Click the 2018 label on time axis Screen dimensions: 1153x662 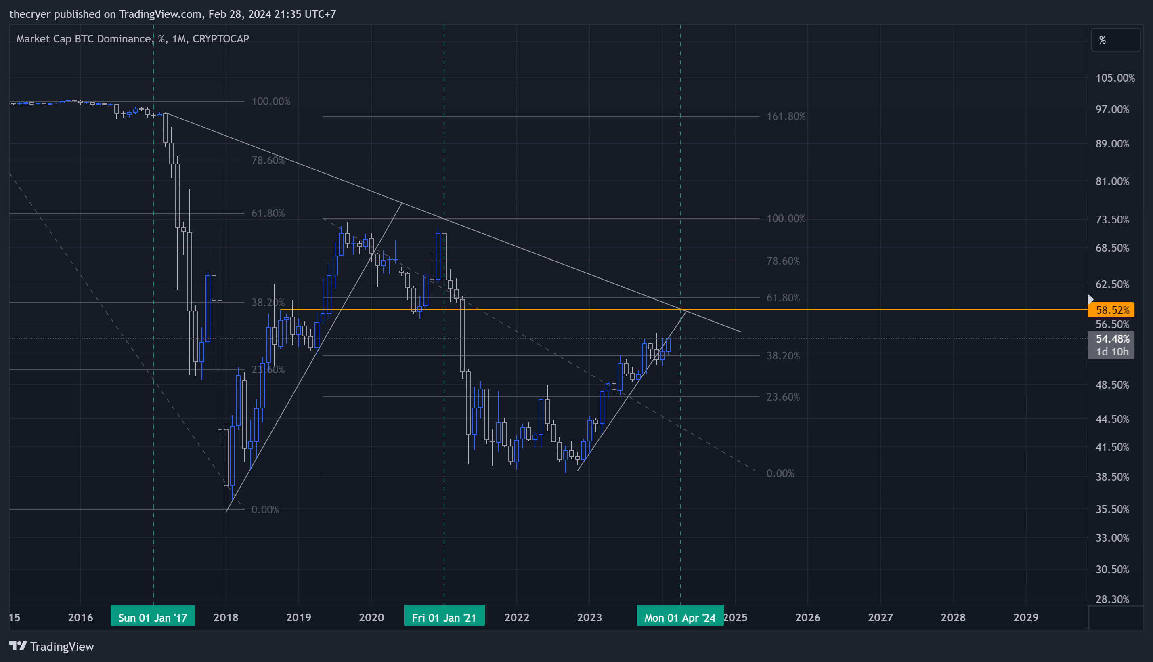[226, 618]
